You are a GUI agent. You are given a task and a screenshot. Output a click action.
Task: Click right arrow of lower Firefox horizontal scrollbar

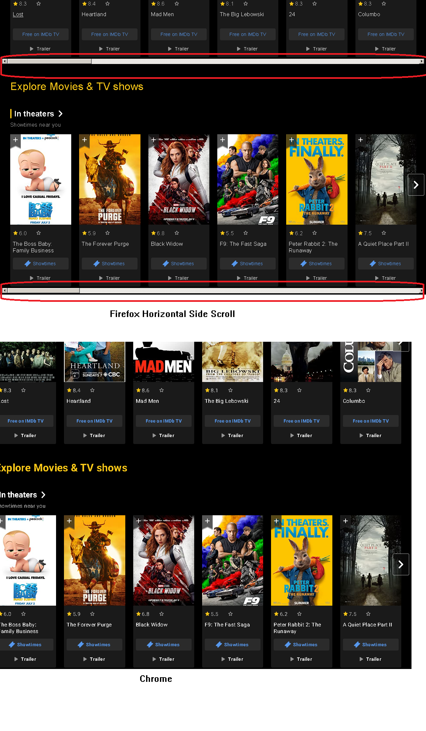tap(421, 291)
